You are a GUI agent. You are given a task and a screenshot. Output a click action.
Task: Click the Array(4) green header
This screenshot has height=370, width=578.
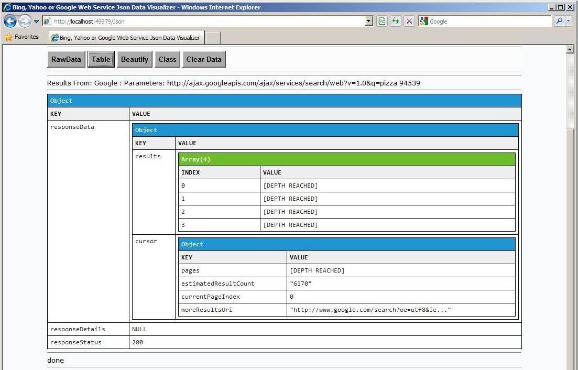click(x=346, y=159)
